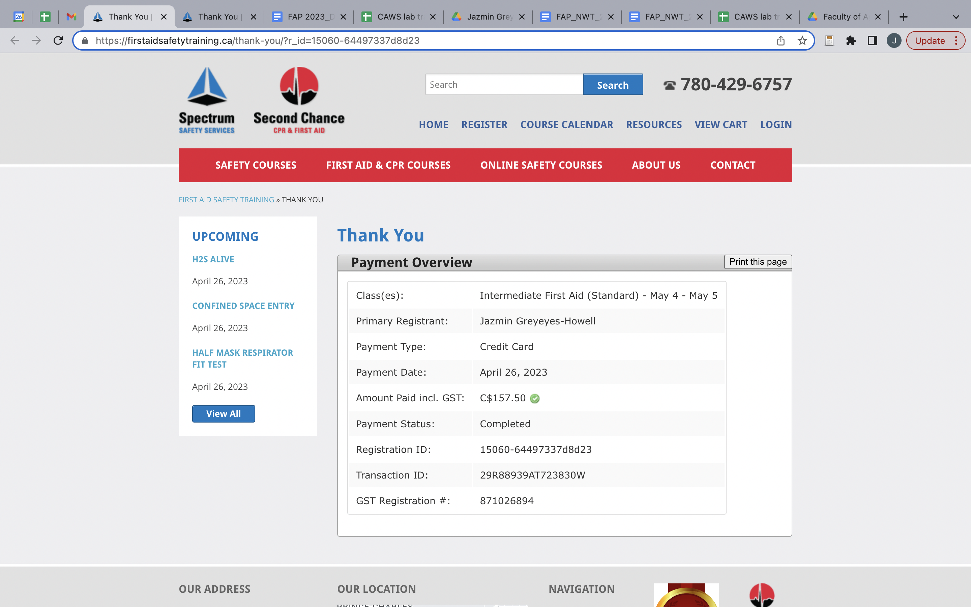Viewport: 971px width, 607px height.
Task: Close the Faculty of A Drive tab
Action: click(x=878, y=17)
